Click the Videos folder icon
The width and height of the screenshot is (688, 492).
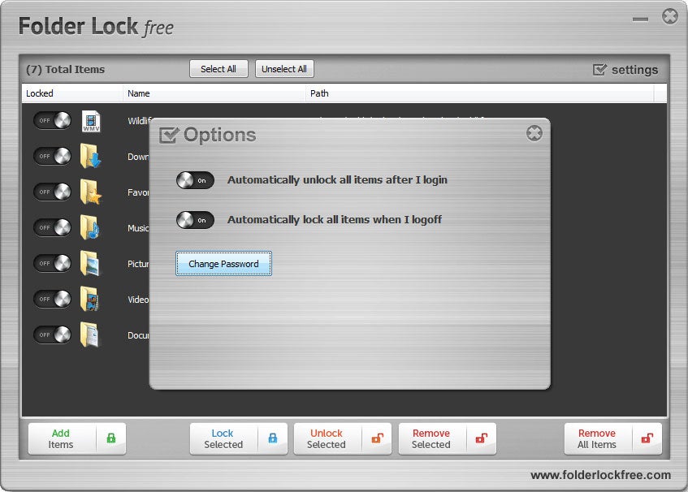pyautogui.click(x=89, y=299)
